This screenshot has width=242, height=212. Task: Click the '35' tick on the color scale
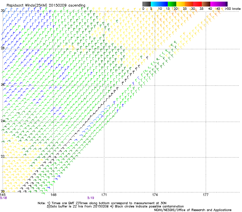click(201, 9)
